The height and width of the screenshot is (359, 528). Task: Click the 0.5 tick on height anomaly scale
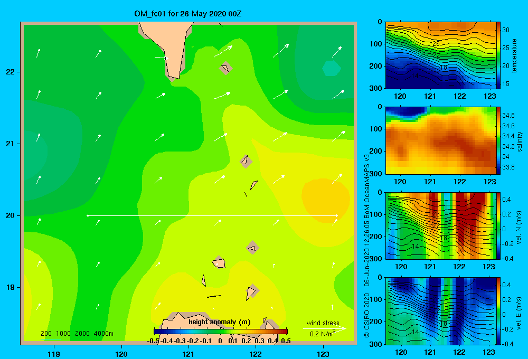pyautogui.click(x=286, y=341)
